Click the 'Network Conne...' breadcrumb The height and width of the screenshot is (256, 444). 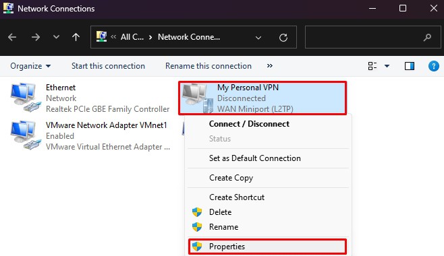click(189, 37)
